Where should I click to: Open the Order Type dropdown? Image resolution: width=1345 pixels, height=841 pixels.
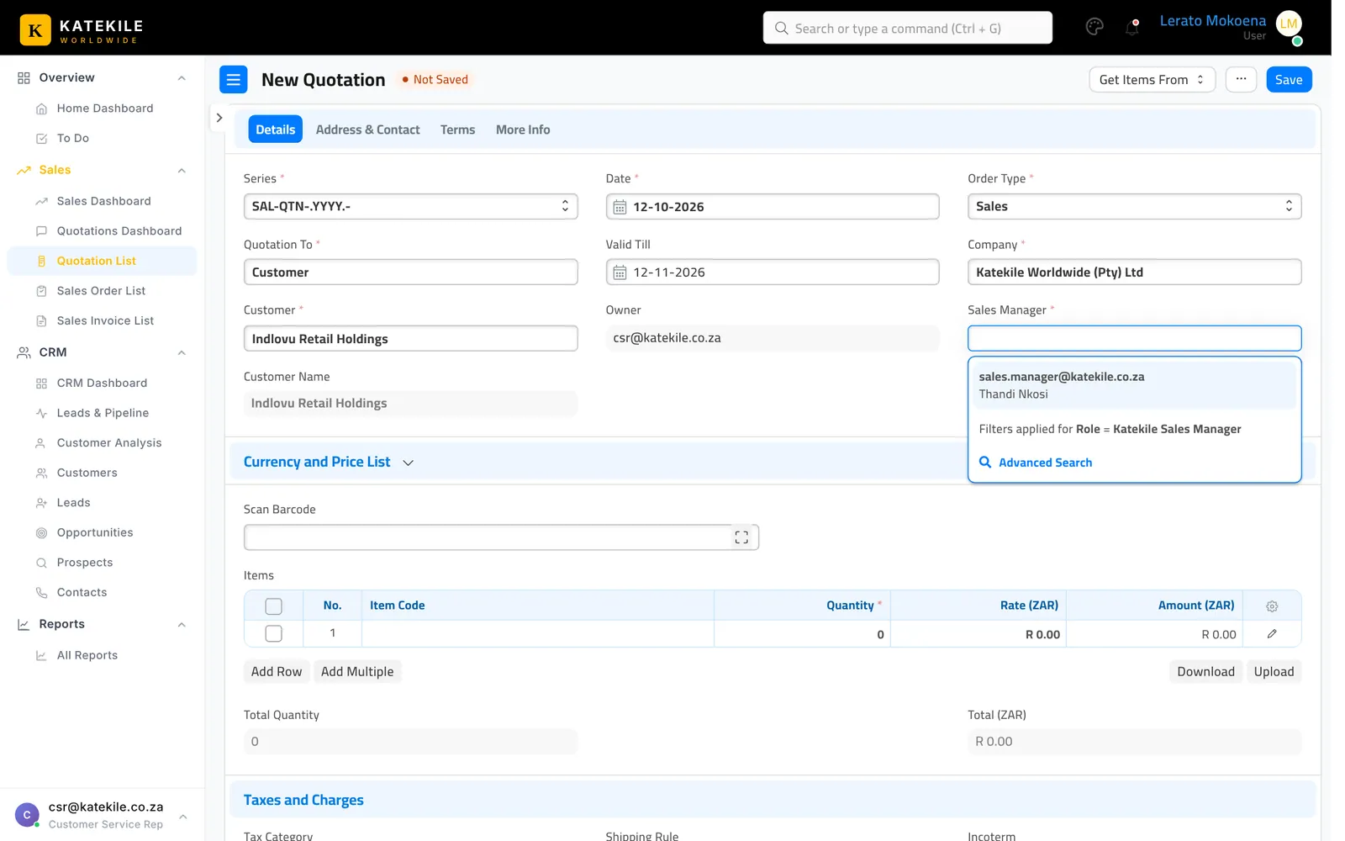[x=1134, y=207]
